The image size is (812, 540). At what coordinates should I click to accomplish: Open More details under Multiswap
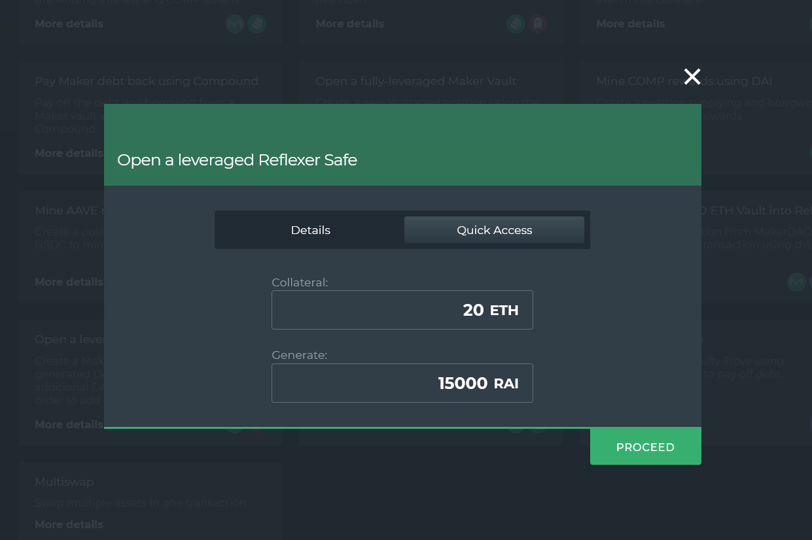(69, 524)
